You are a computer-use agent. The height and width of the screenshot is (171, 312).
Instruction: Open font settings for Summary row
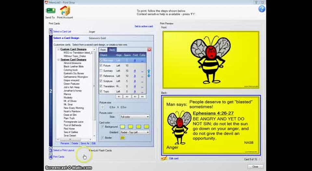[x=135, y=71]
